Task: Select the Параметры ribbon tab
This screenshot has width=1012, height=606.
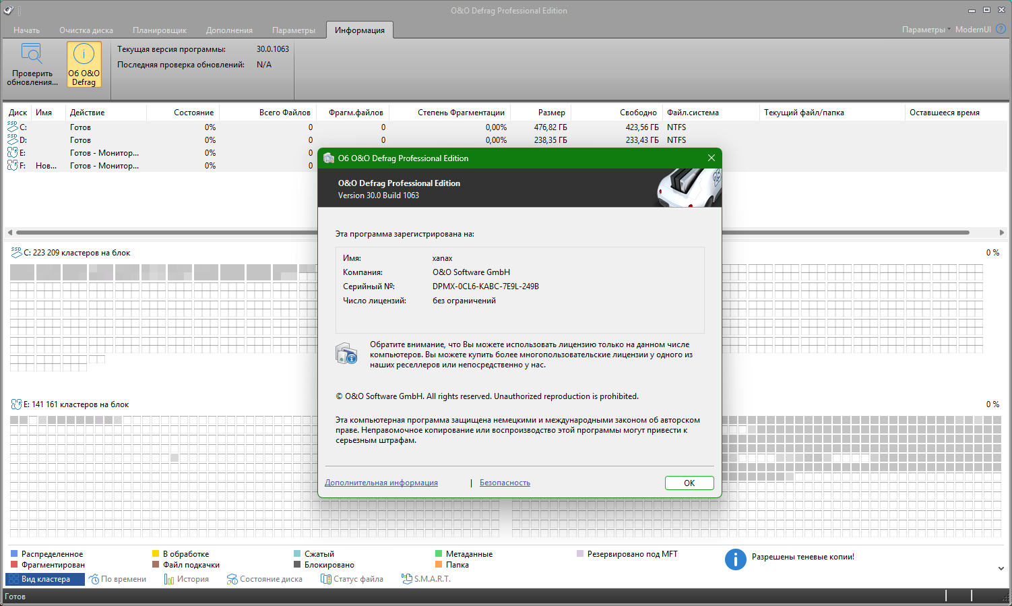Action: (x=294, y=30)
